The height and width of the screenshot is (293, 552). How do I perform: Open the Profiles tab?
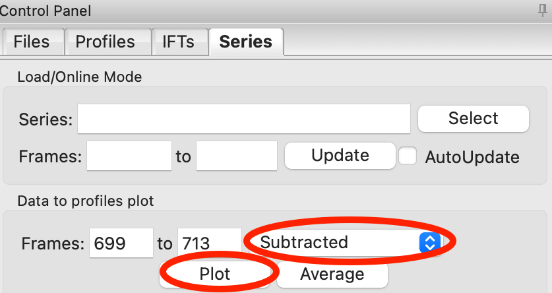pyautogui.click(x=105, y=42)
